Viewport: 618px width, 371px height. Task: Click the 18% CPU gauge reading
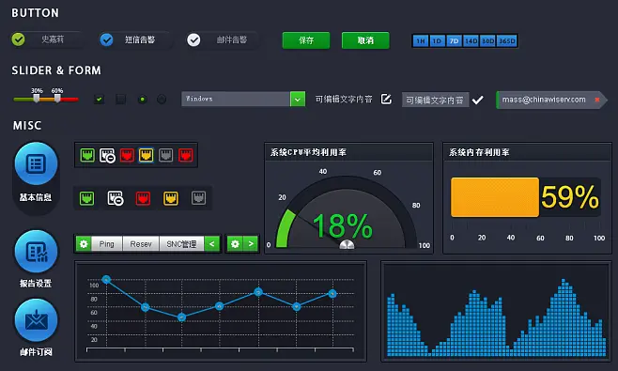342,226
